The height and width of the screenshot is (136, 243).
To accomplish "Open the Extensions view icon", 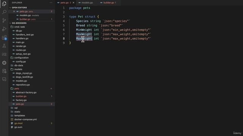I will 4,37.
